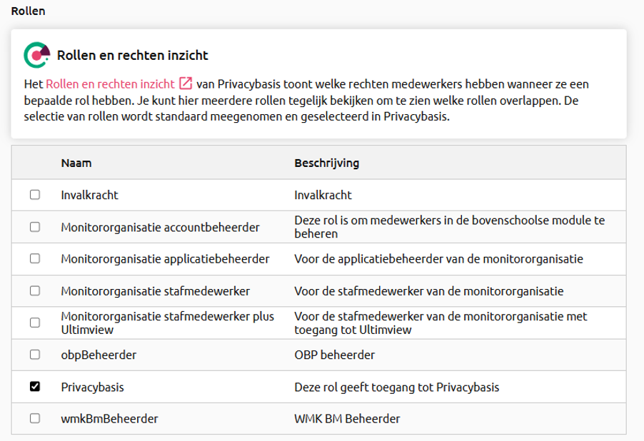This screenshot has width=644, height=441.
Task: Check the wmkBmBeheerder role checkbox
Action: click(34, 419)
